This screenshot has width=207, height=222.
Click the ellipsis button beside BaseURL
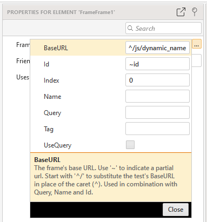pos(197,44)
